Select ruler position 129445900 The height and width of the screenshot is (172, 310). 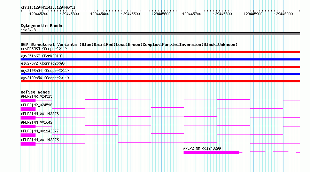(253, 14)
